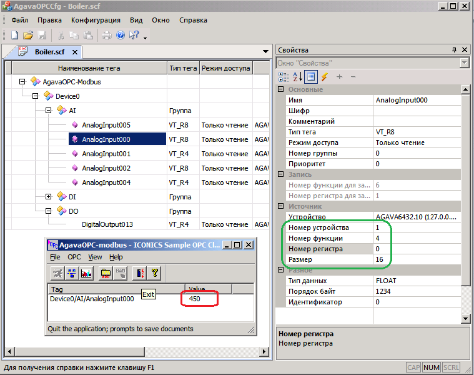Viewport: 474px width, 375px height.
Task: Click the colored bar chart icon in OPC client
Action: pos(86,273)
